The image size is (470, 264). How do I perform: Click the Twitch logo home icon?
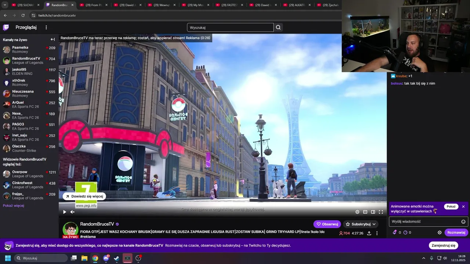click(x=6, y=27)
